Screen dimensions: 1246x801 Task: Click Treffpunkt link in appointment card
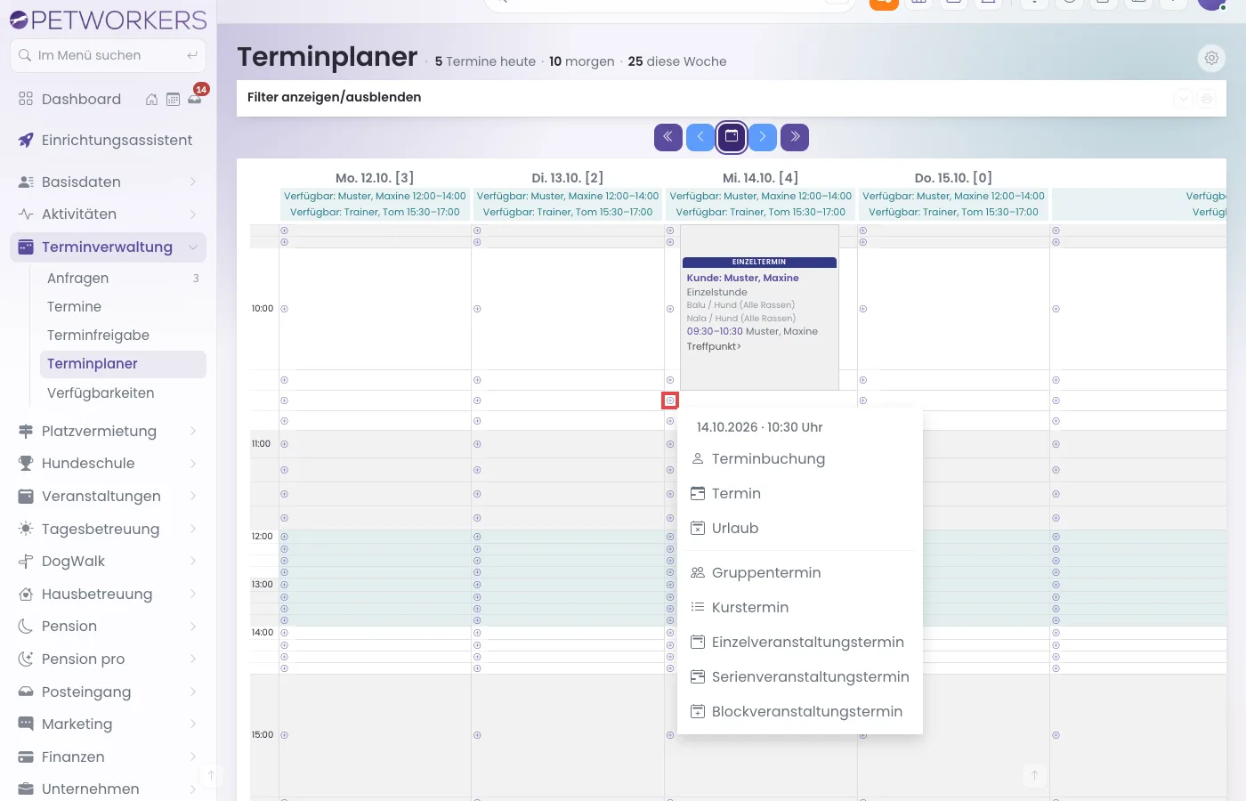[714, 346]
